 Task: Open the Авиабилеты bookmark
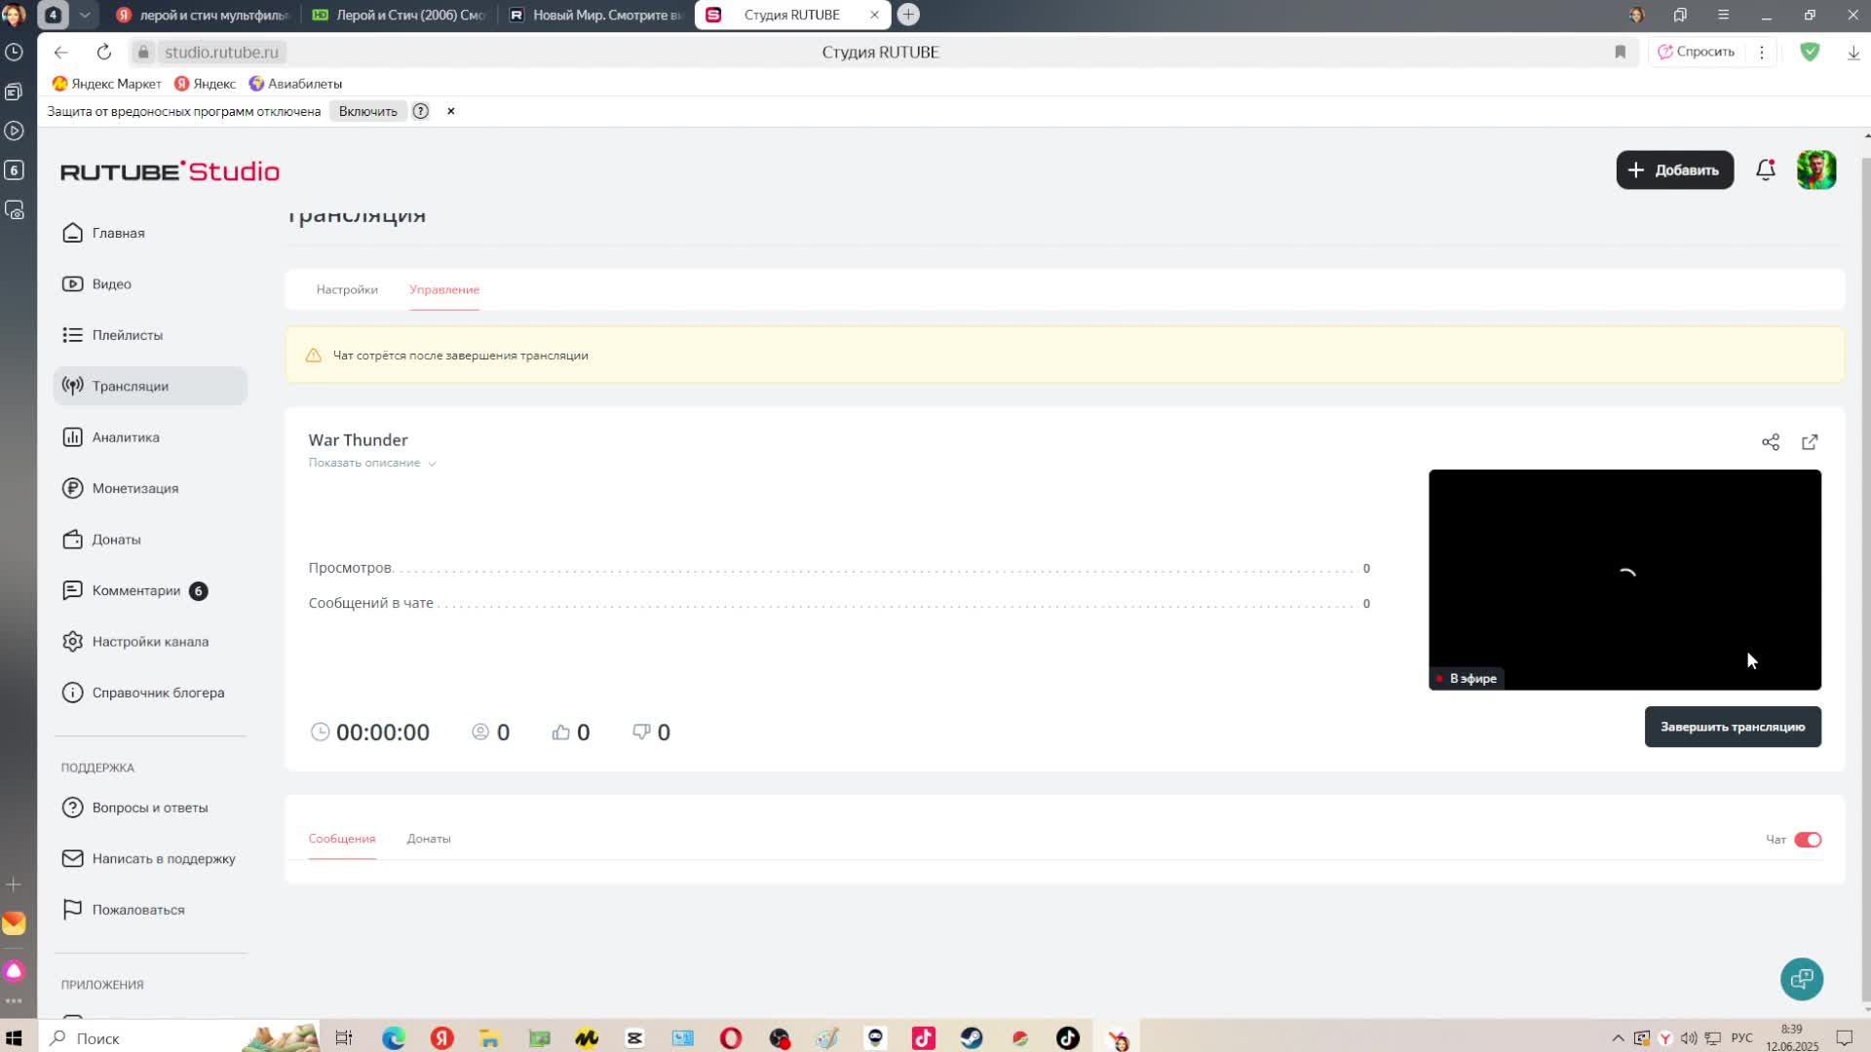coord(296,84)
